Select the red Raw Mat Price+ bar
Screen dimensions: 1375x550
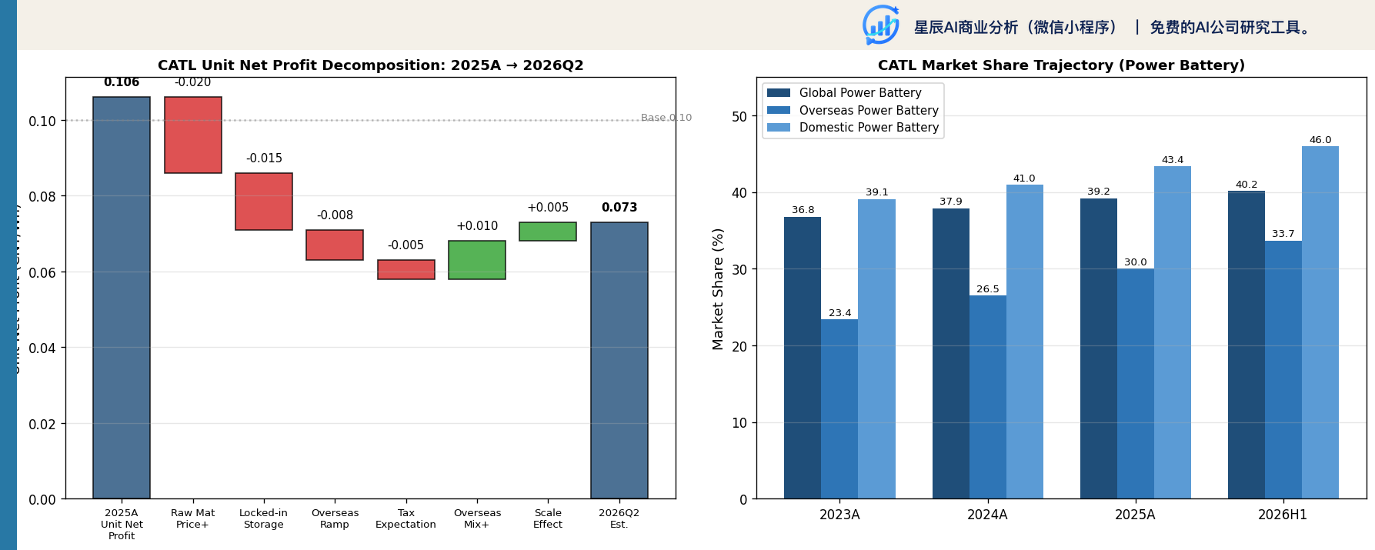click(x=193, y=135)
